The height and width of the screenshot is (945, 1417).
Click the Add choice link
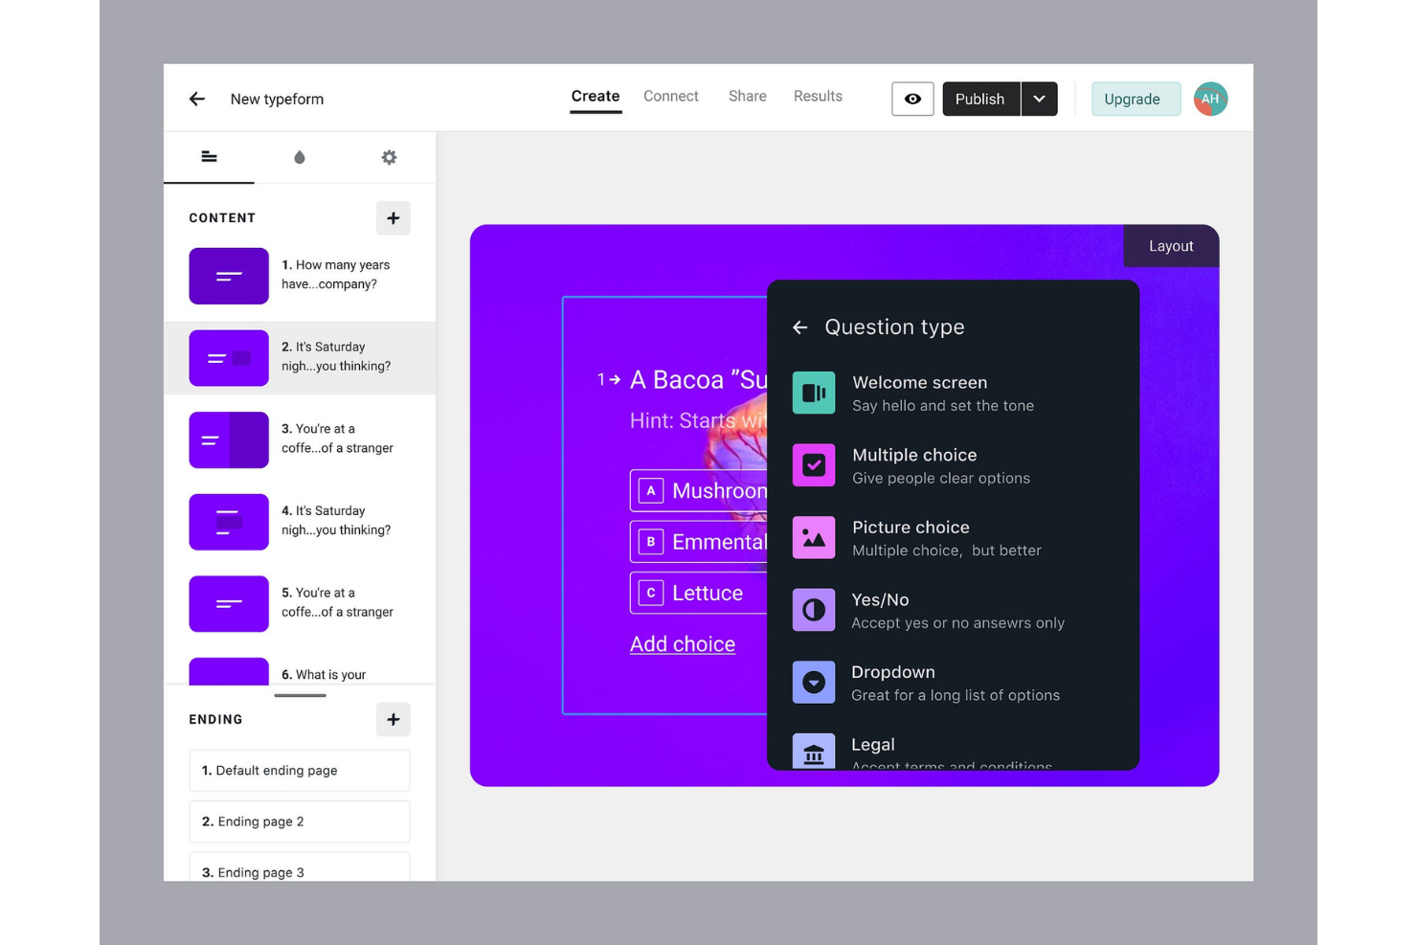pyautogui.click(x=683, y=644)
